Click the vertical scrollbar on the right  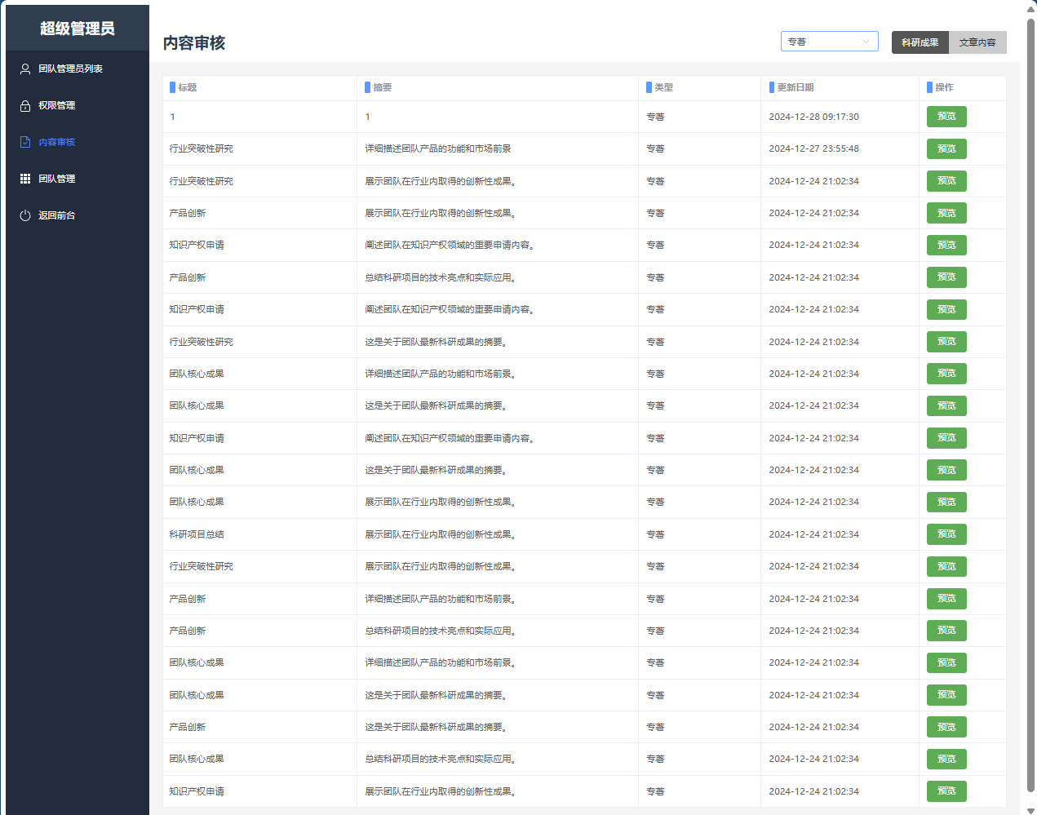[1030, 408]
